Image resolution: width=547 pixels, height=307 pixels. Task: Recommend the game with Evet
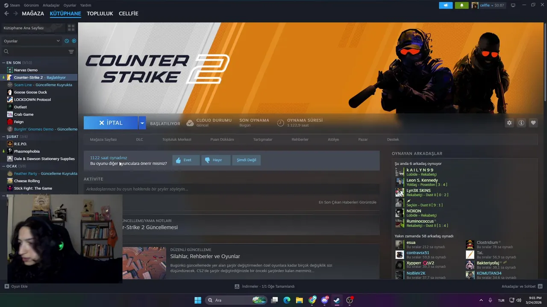pos(186,160)
